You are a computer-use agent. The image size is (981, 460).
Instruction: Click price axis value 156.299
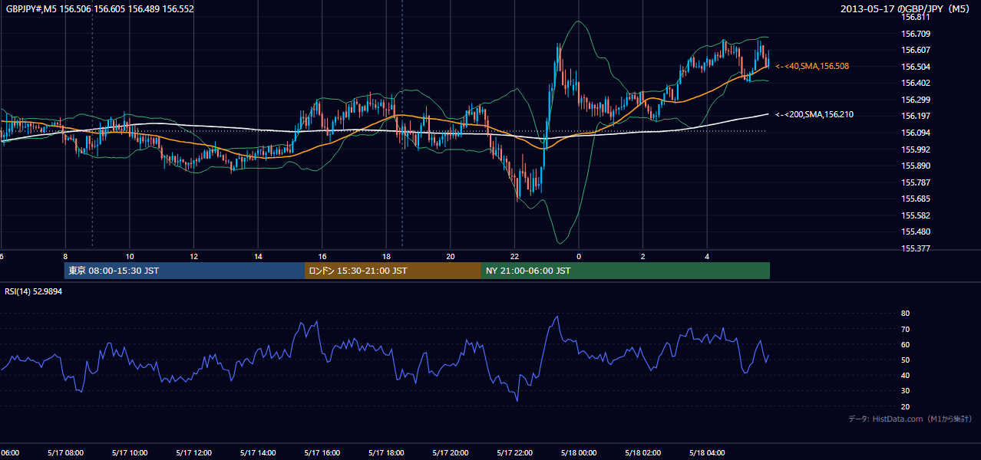(x=916, y=100)
